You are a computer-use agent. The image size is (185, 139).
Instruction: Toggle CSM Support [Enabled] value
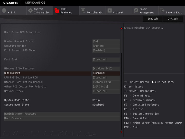click(x=106, y=73)
